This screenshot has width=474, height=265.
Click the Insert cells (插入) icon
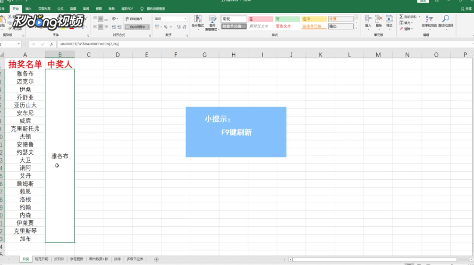click(x=368, y=19)
